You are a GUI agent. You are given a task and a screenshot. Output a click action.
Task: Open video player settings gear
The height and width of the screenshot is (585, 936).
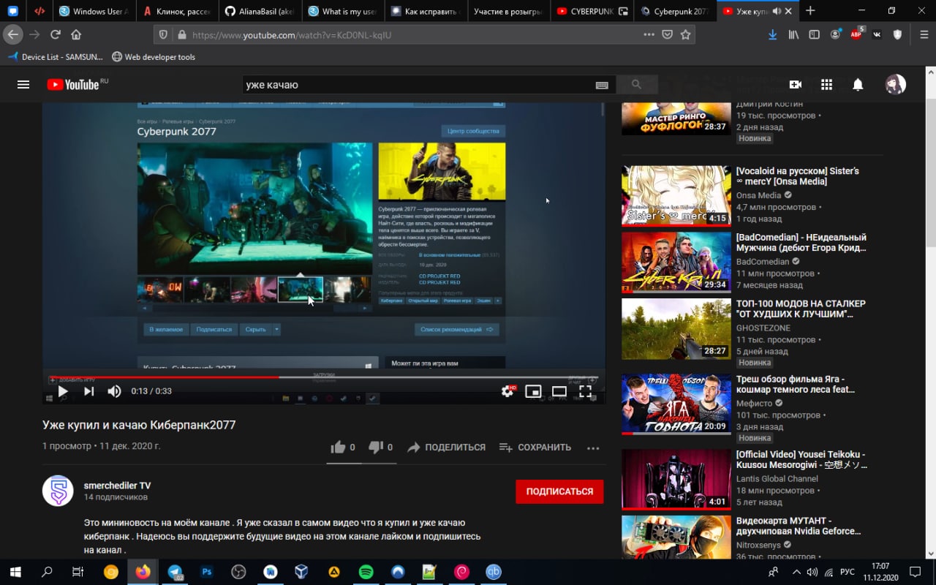(x=507, y=391)
